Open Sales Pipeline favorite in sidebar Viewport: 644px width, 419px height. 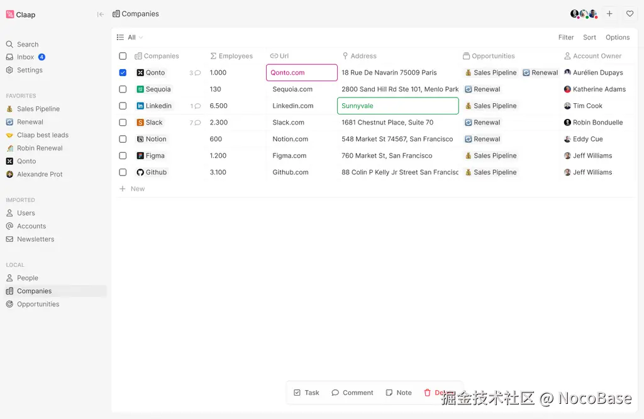pyautogui.click(x=33, y=109)
